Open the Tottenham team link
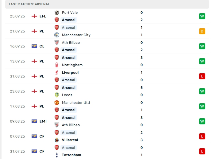The width and height of the screenshot is (212, 159). (x=71, y=155)
